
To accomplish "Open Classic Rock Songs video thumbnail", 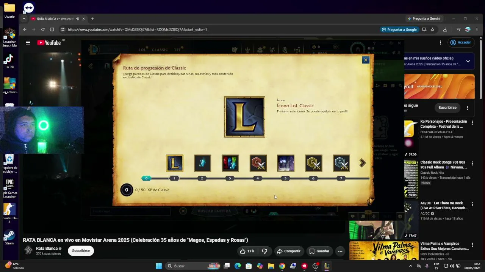I will tap(411, 179).
